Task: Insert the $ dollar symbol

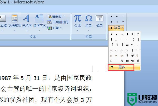Action: pyautogui.click(x=127, y=55)
